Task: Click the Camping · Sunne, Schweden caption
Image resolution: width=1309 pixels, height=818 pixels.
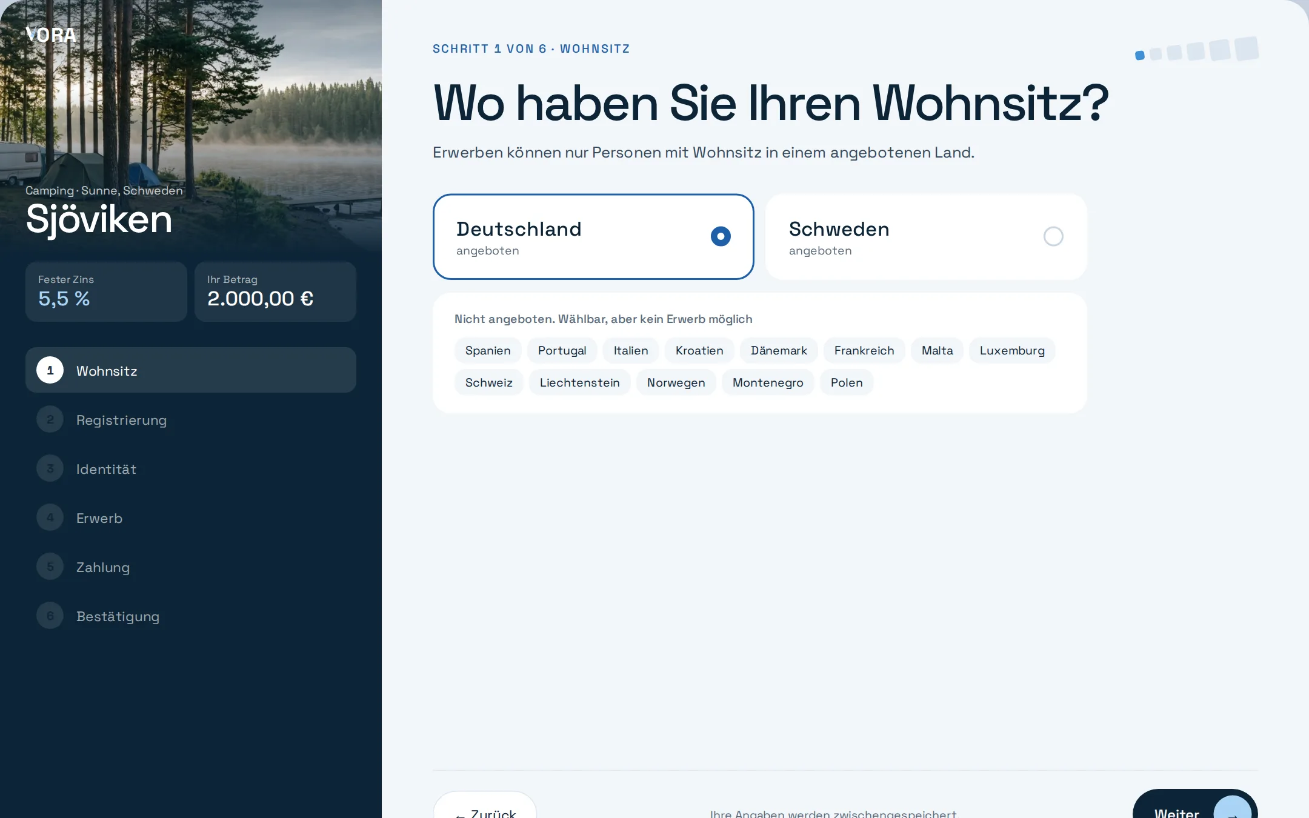Action: [104, 190]
